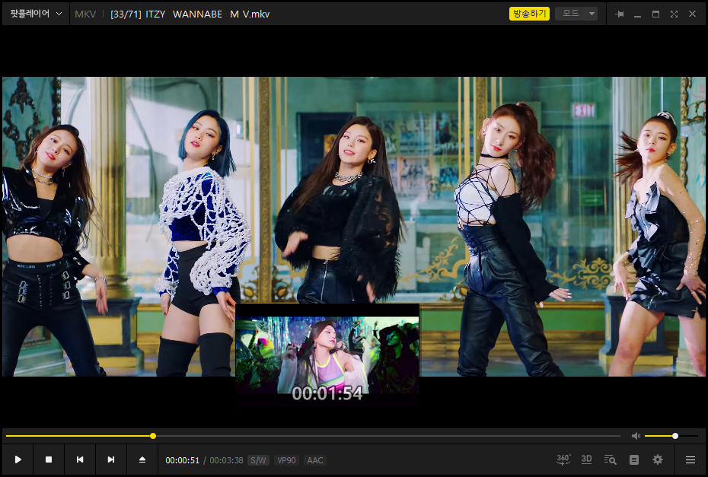Screen dimensions: 708x477
Task: Maximize the player window
Action: pos(655,14)
